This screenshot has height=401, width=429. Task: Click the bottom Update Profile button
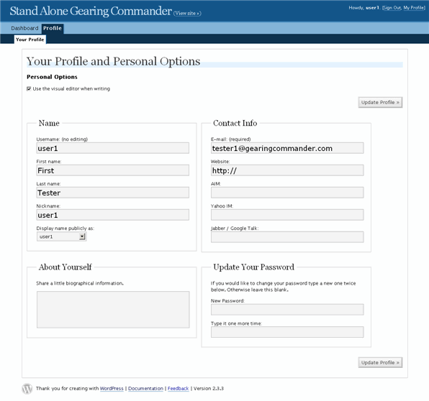tap(380, 362)
